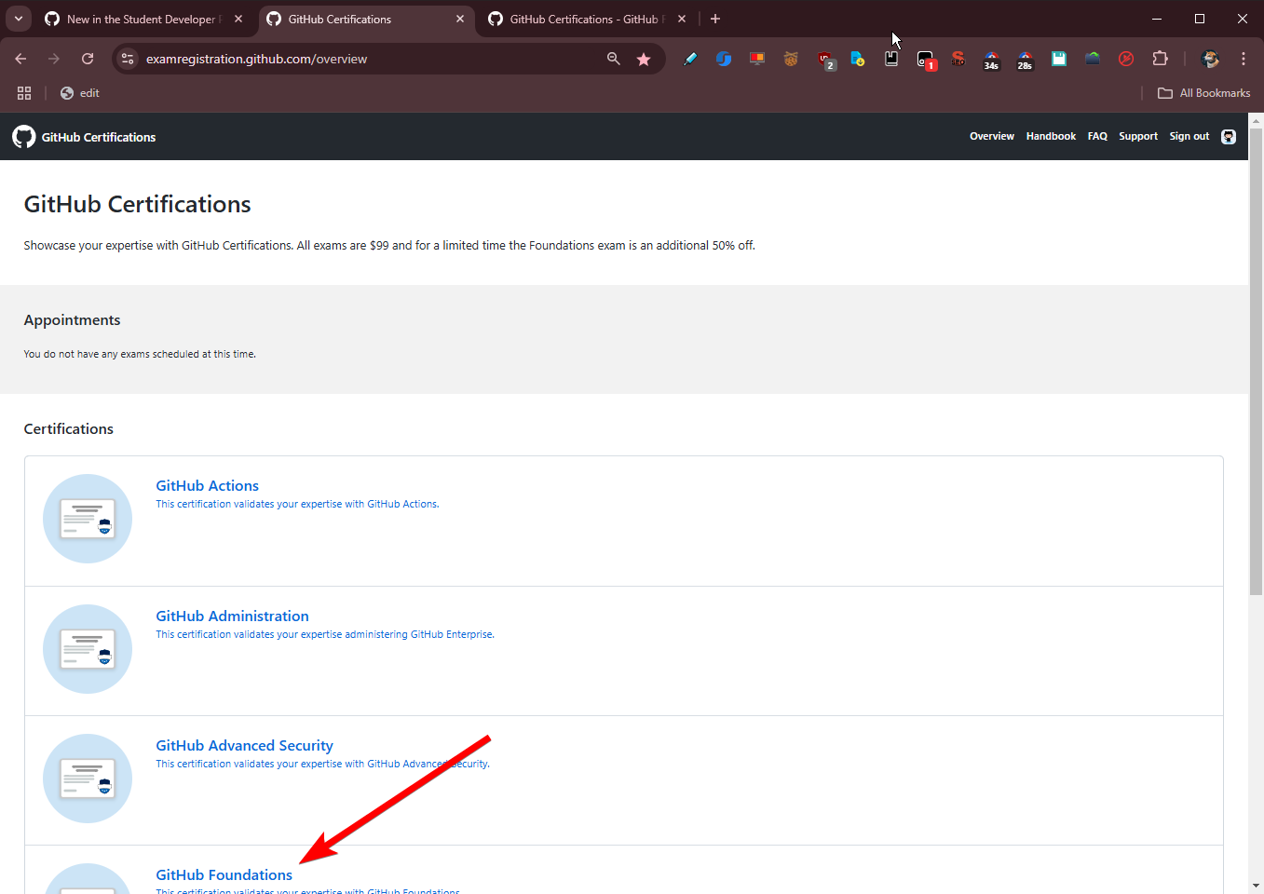The width and height of the screenshot is (1264, 894).
Task: Close the third GitHub Certifications tab
Action: tap(682, 19)
